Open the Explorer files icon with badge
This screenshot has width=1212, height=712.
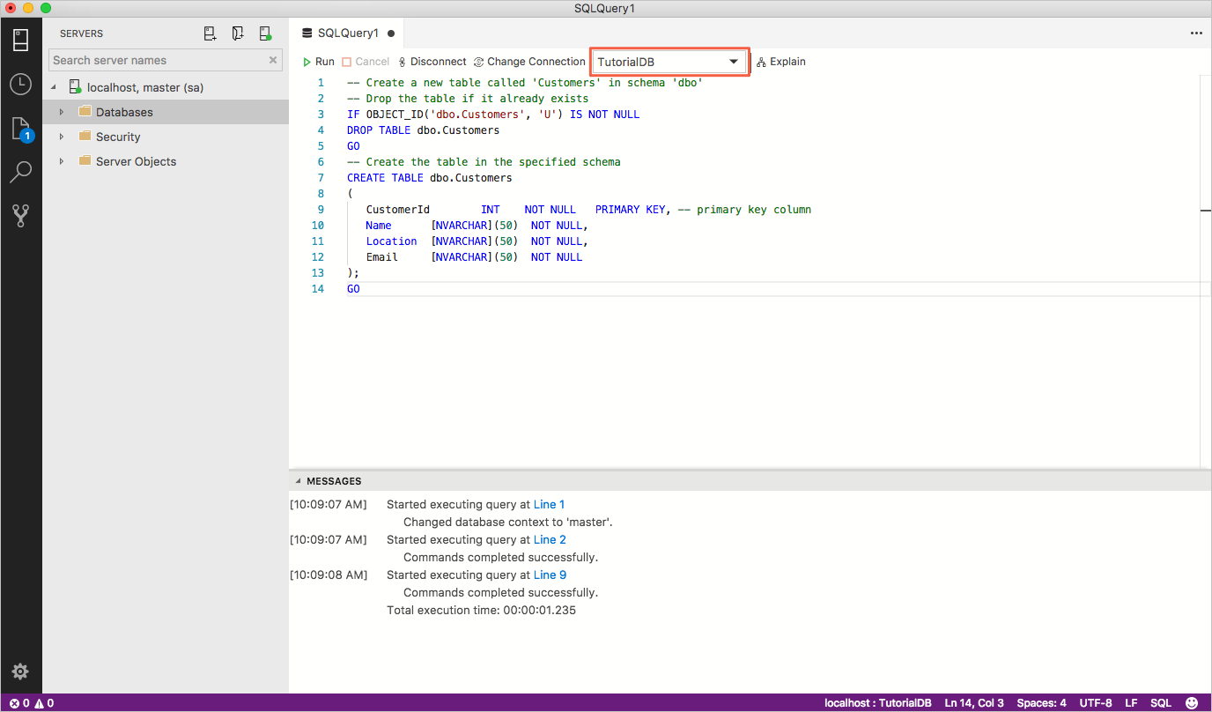coord(21,129)
